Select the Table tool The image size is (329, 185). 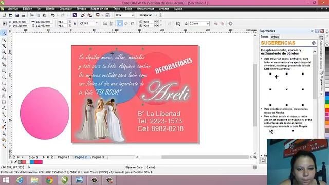(x=4, y=102)
